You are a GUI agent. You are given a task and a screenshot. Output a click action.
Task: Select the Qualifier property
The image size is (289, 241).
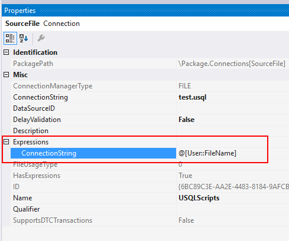[27, 209]
